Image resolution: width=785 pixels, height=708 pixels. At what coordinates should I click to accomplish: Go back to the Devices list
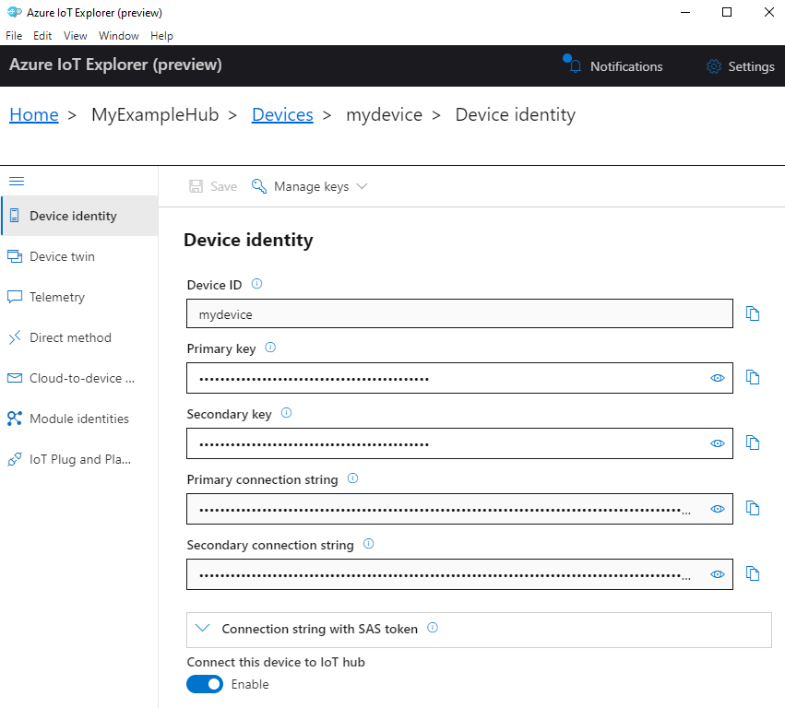point(282,114)
